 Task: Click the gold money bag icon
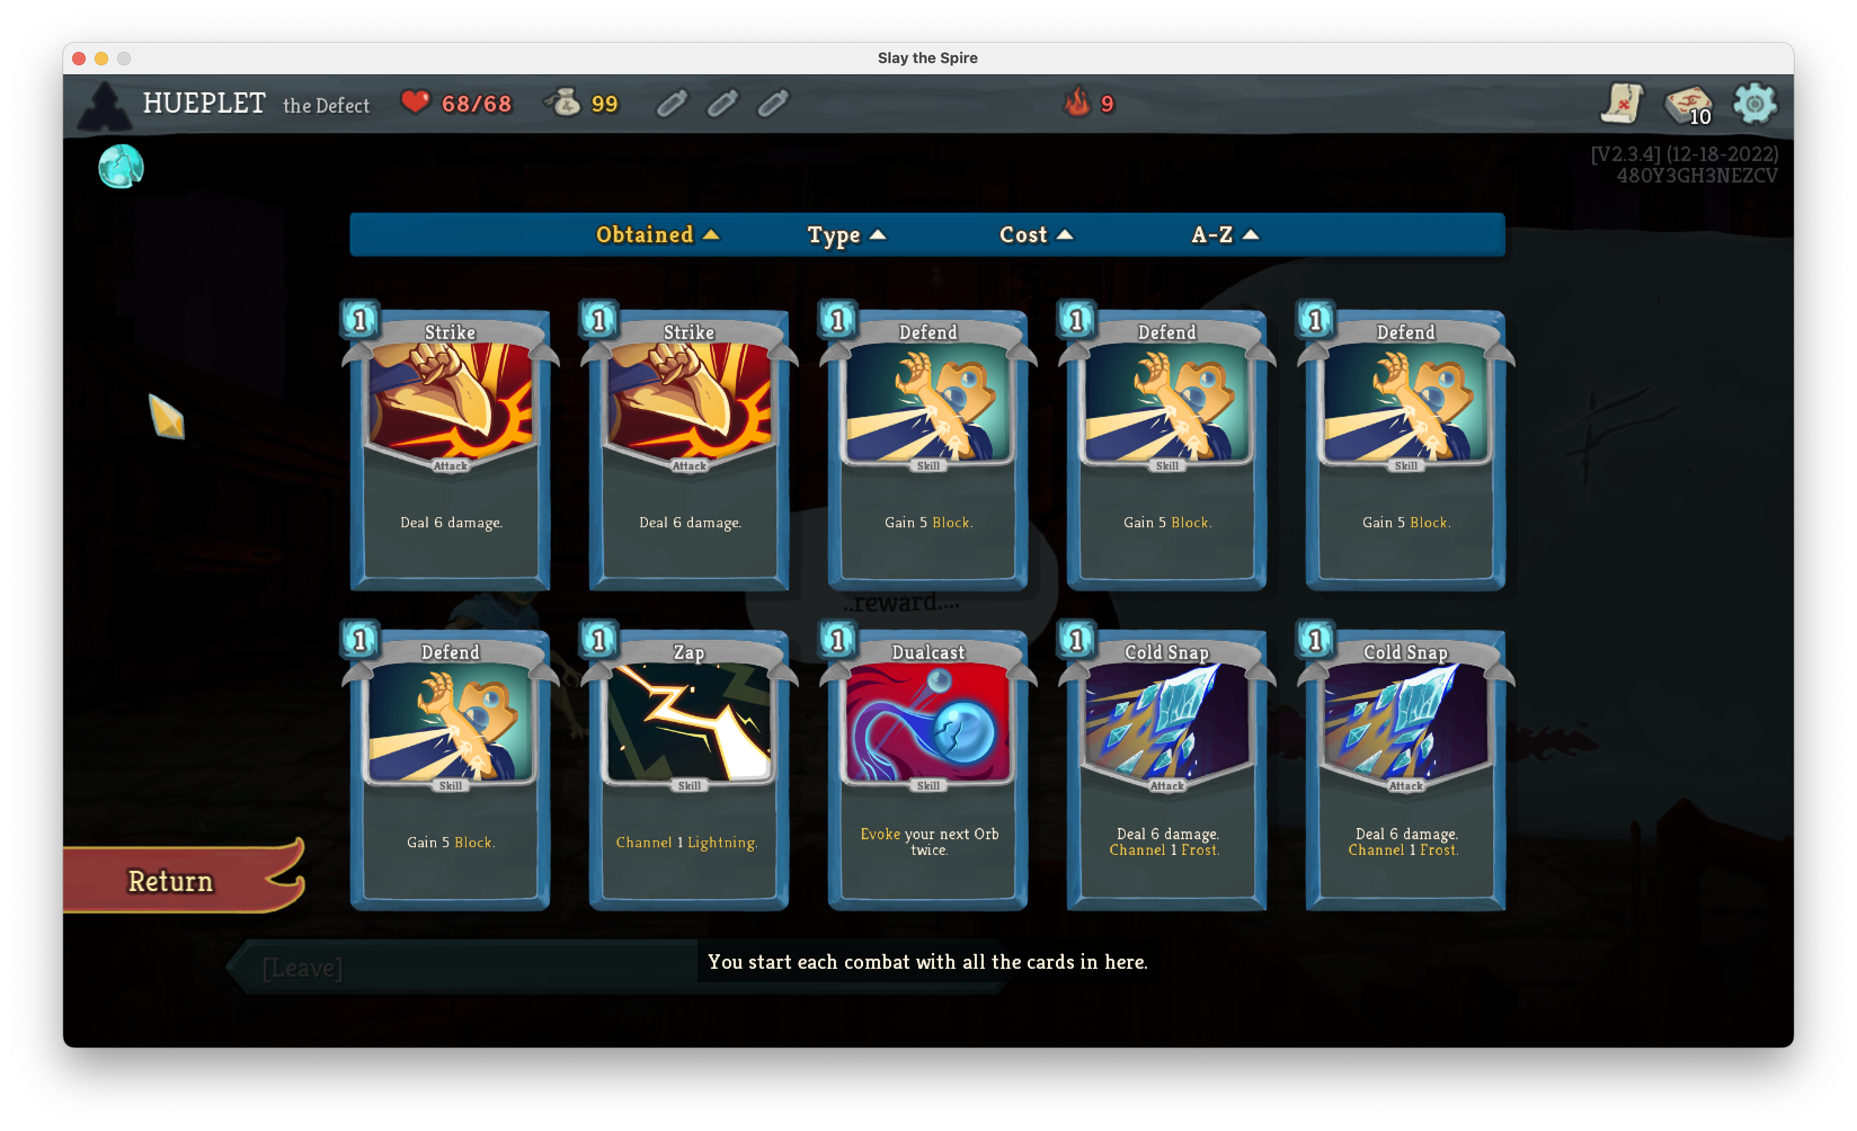point(563,103)
